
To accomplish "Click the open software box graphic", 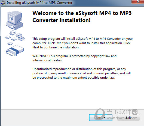I will 14,51.
